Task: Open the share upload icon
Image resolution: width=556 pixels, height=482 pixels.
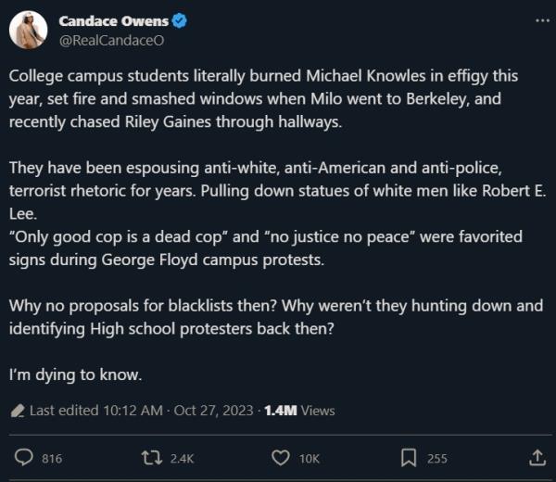Action: pyautogui.click(x=537, y=458)
